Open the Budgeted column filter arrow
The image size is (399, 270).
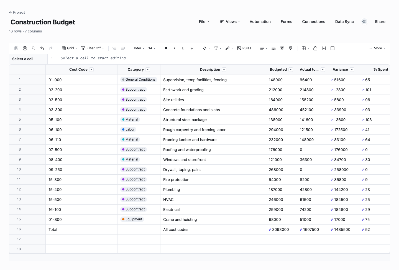point(291,70)
